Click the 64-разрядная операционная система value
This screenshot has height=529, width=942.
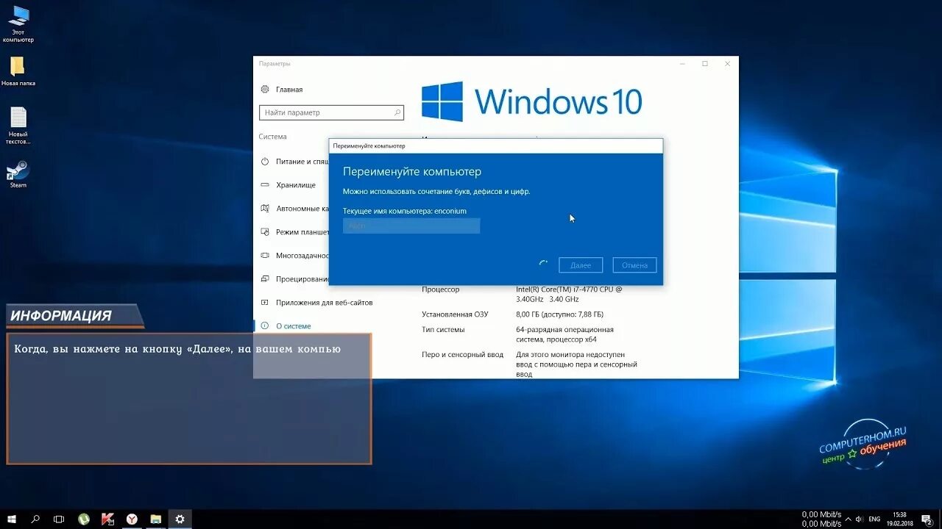[x=564, y=334]
